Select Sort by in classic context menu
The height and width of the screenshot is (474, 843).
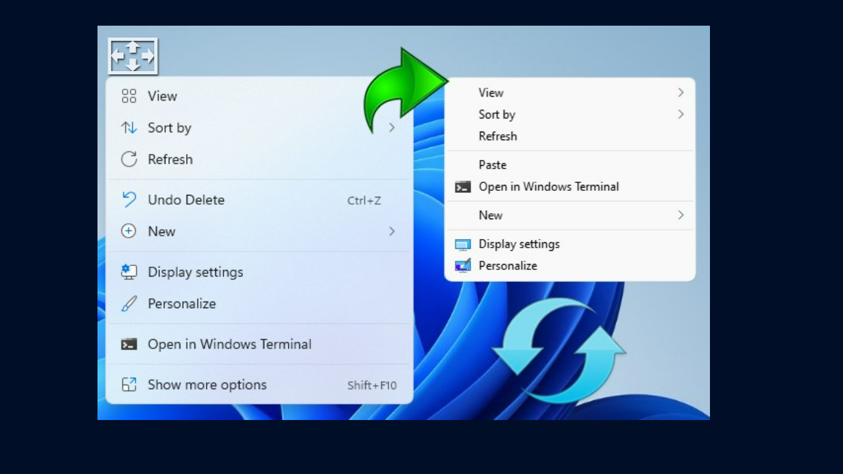tap(570, 115)
